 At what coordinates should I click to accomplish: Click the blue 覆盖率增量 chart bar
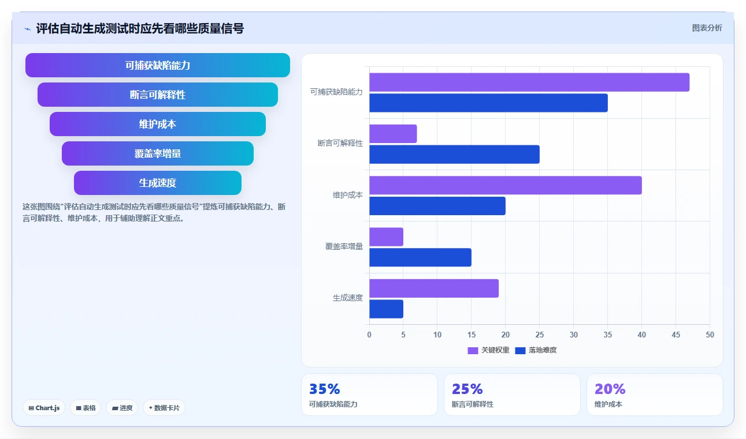420,257
